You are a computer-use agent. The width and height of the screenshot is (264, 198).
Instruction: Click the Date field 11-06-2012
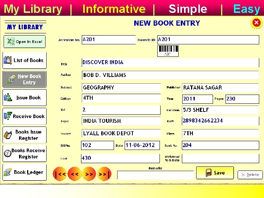(x=142, y=145)
